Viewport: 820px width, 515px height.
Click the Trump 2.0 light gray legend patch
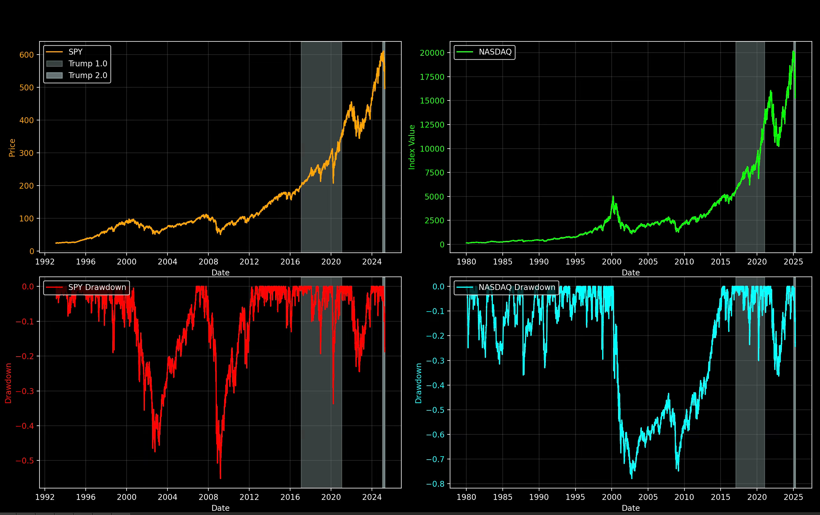click(x=55, y=75)
